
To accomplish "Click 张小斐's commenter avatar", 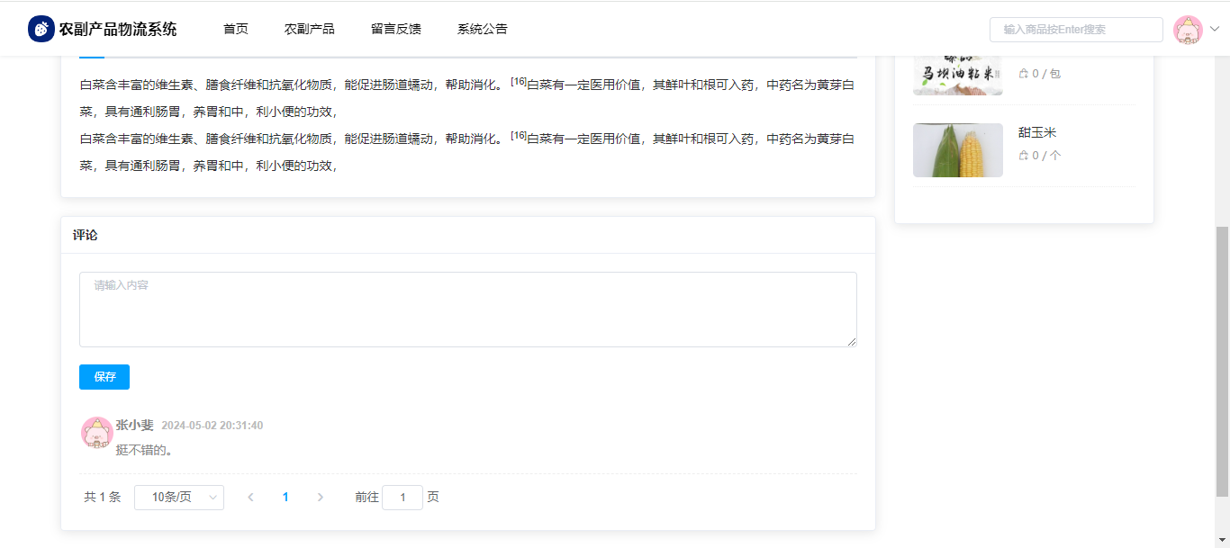I will pos(96,433).
